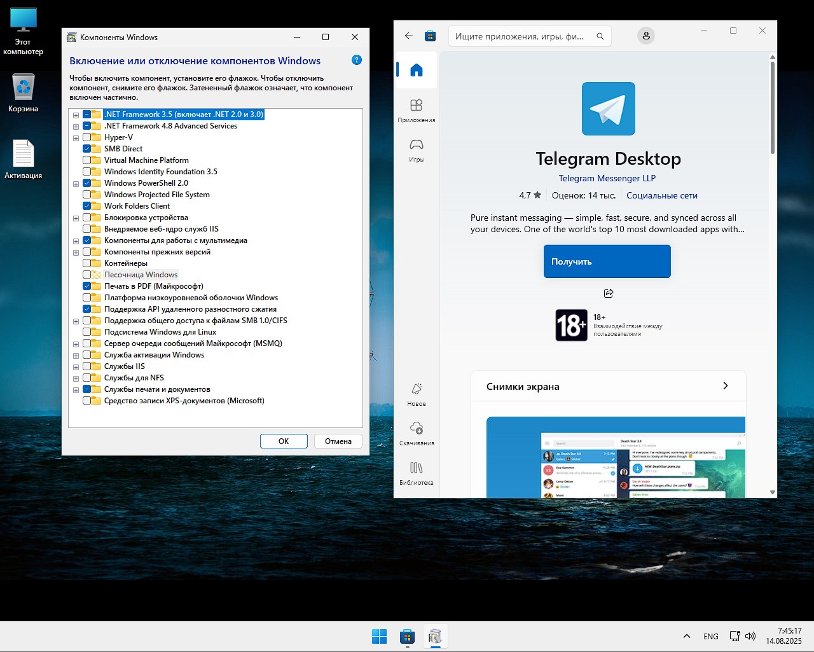Image resolution: width=814 pixels, height=652 pixels.
Task: Open the Windows Start button on taskbar
Action: 379,636
